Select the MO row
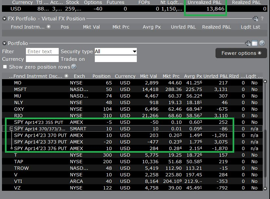Image resolution: width=270 pixels, height=199 pixels. (132, 83)
